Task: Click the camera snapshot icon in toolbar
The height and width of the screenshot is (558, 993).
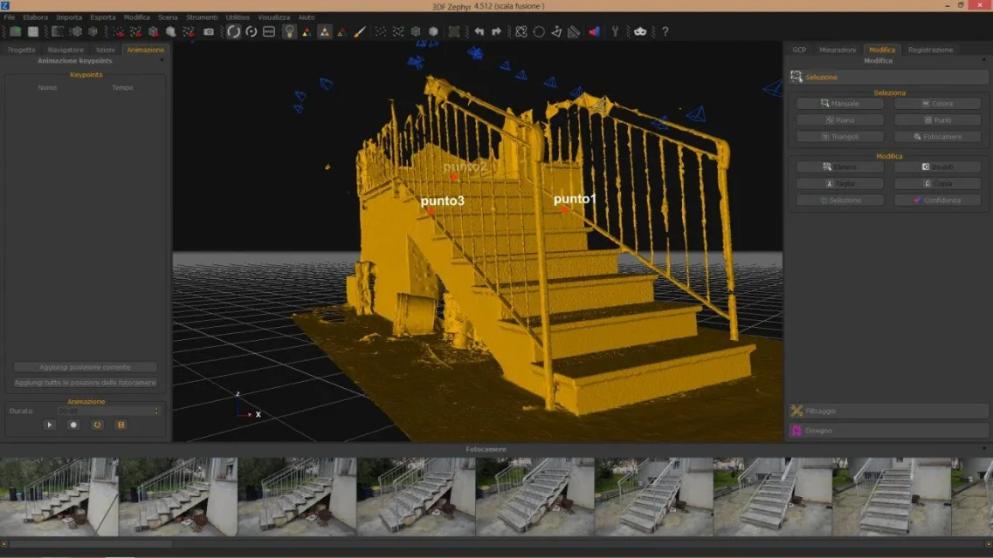Action: (x=209, y=31)
